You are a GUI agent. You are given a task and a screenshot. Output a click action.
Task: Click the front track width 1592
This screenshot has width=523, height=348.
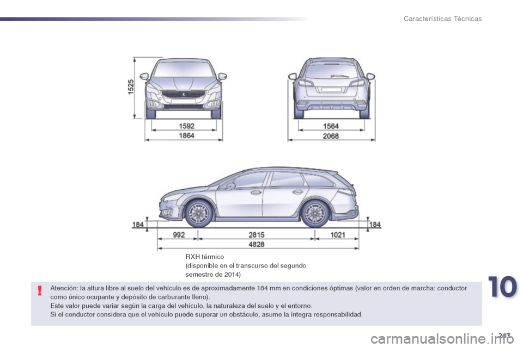186,126
